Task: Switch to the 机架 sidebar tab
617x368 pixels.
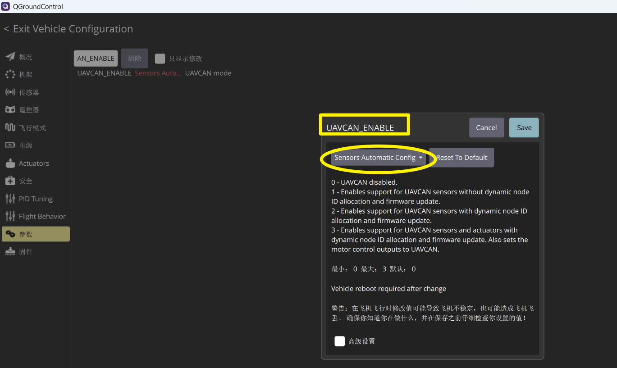Action: pos(36,74)
